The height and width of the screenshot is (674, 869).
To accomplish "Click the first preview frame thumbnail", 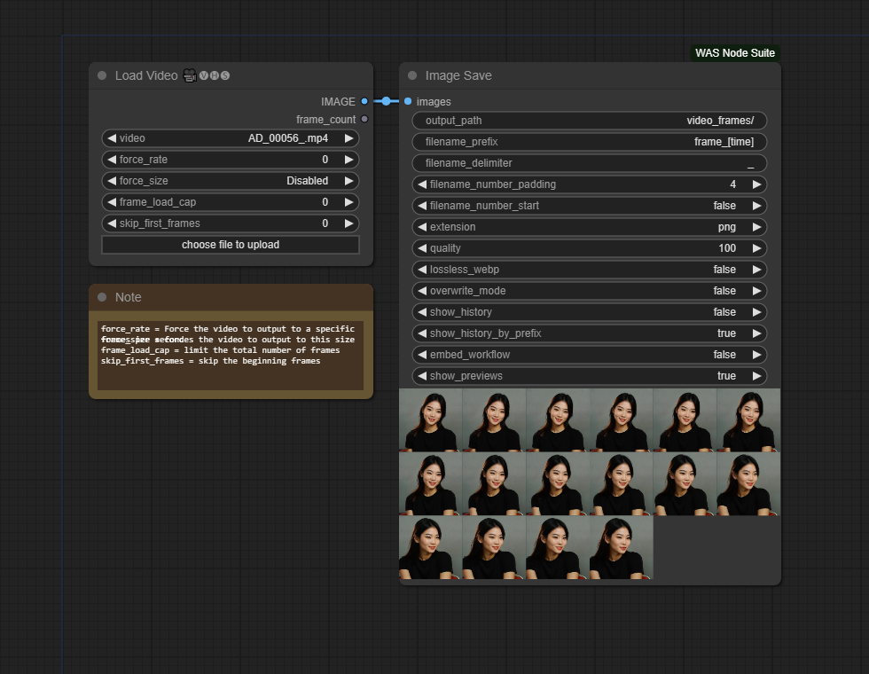I will tap(430, 420).
